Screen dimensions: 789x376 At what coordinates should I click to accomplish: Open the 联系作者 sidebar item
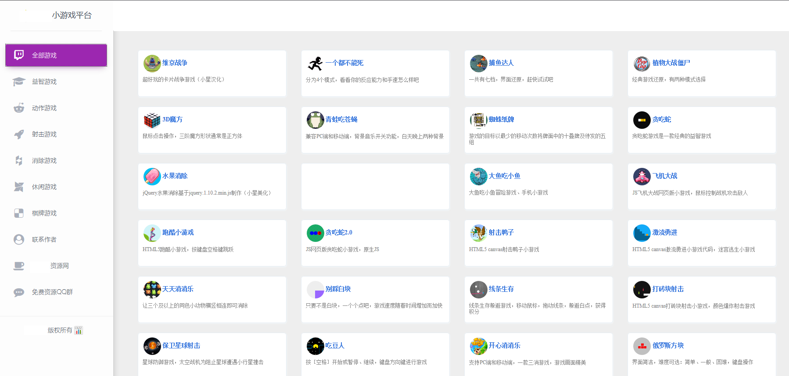click(44, 240)
